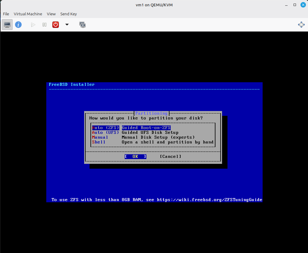Viewport: 308px width, 253px height.
Task: Open virtual hardware details info
Action: [x=18, y=25]
